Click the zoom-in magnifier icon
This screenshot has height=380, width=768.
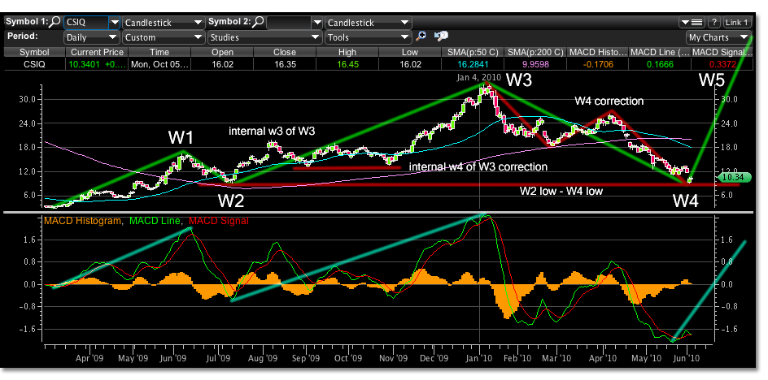pos(421,37)
